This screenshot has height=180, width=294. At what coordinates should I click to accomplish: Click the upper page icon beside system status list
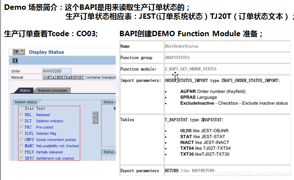point(95,114)
